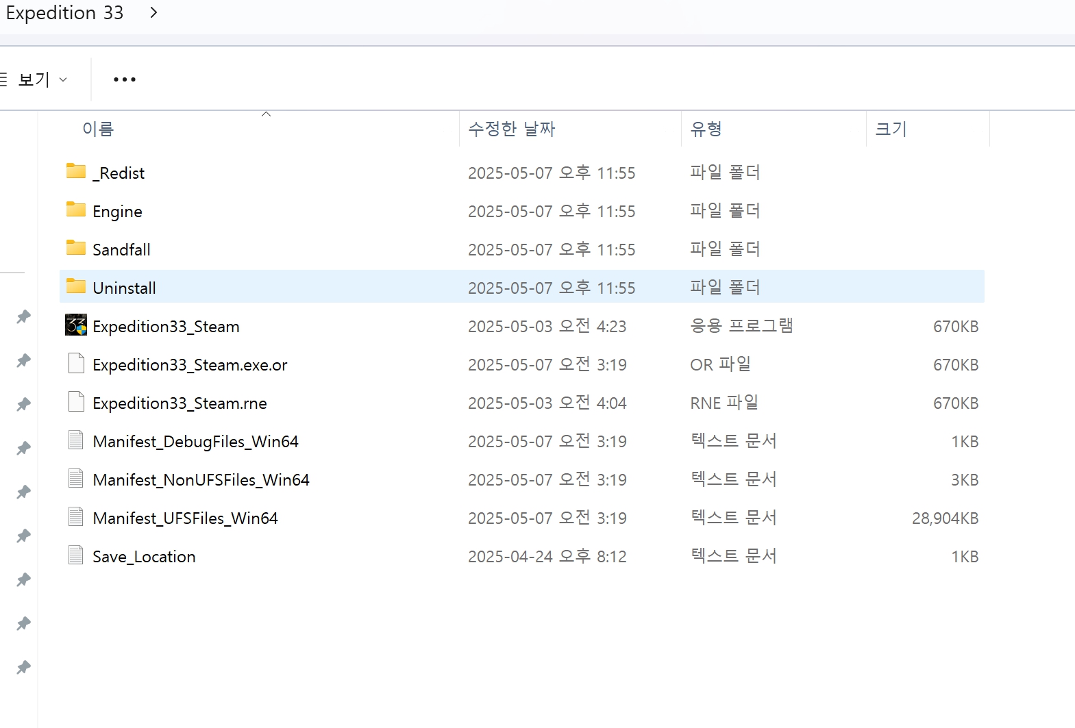Image resolution: width=1075 pixels, height=728 pixels.
Task: Select the Engine folder name
Action: (x=117, y=212)
